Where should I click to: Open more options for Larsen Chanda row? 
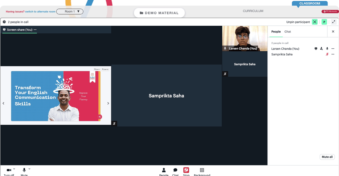coord(333,49)
